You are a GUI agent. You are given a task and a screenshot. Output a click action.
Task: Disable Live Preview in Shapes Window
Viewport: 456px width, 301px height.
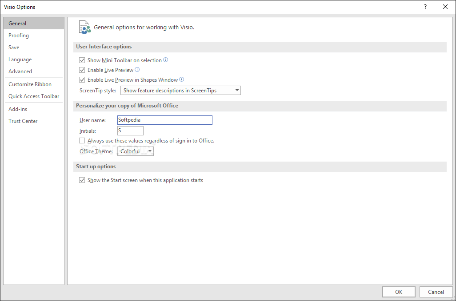point(82,79)
